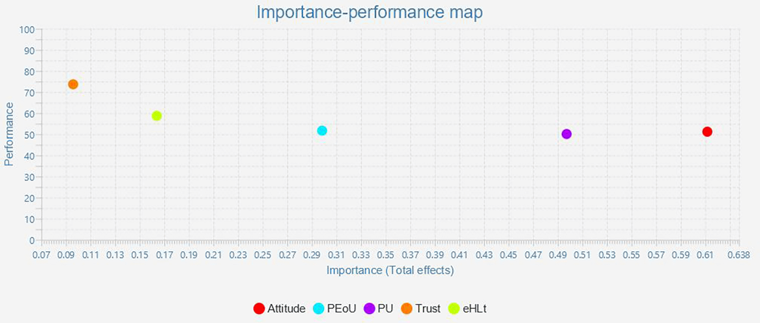This screenshot has width=760, height=323.
Task: Click the Importance-performance map title
Action: point(370,12)
